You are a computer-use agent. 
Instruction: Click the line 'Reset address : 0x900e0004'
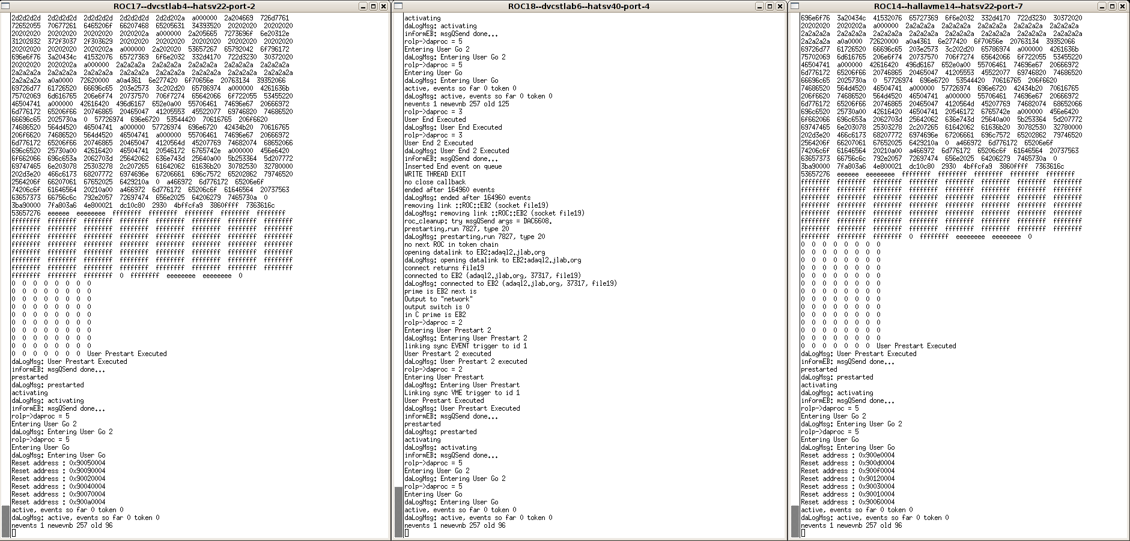click(848, 455)
